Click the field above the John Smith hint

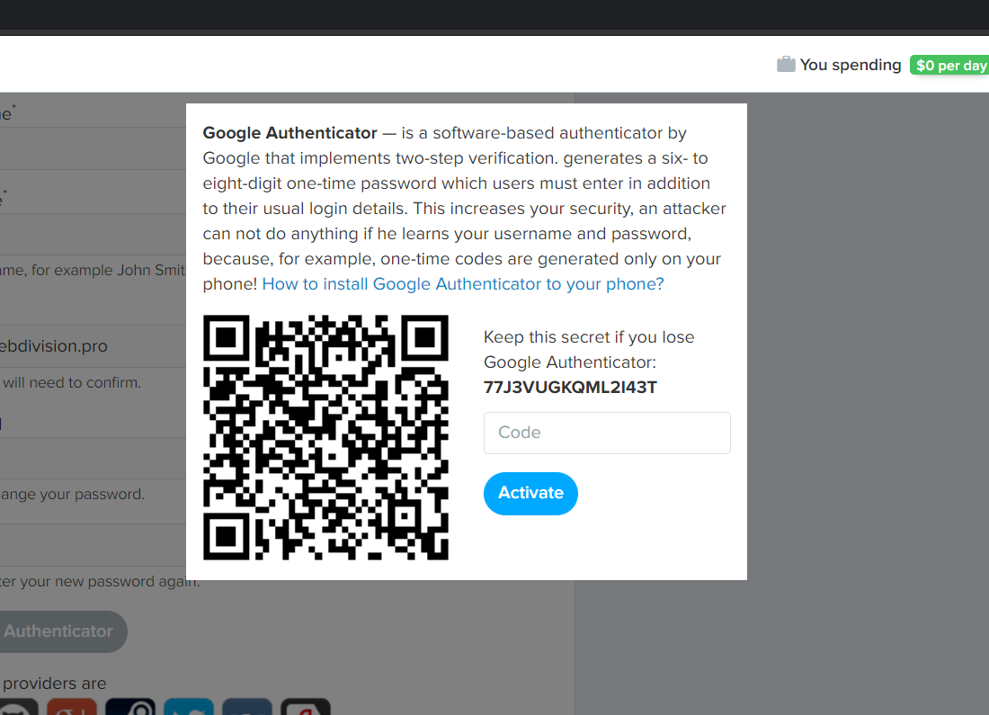coord(90,236)
